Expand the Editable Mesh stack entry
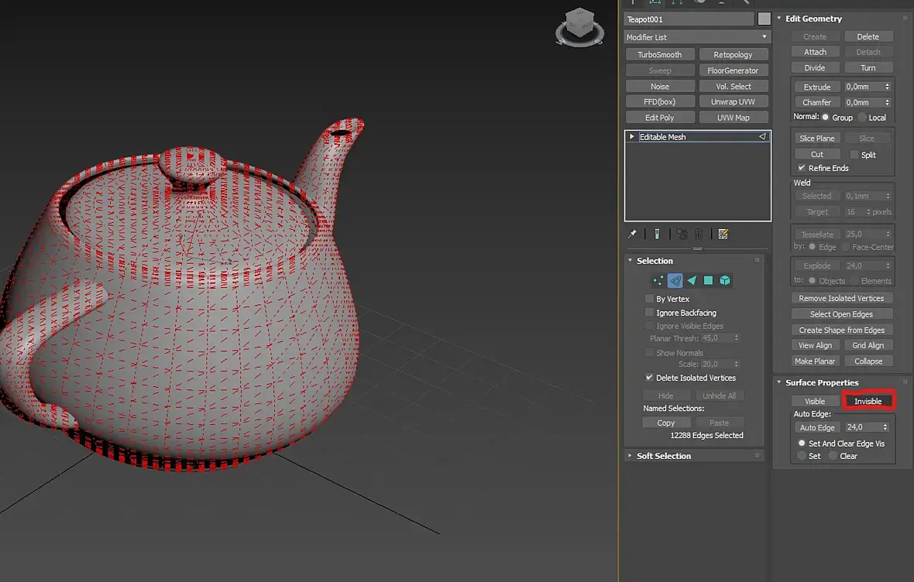Image resolution: width=914 pixels, height=582 pixels. tap(632, 137)
